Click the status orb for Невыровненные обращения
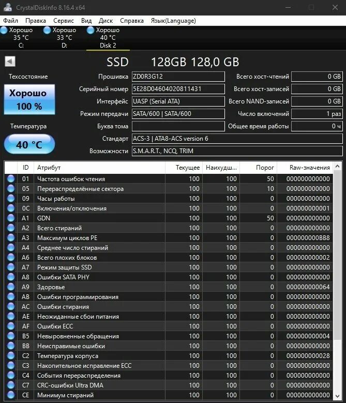Viewport: 346px width, 403px height. click(x=11, y=336)
